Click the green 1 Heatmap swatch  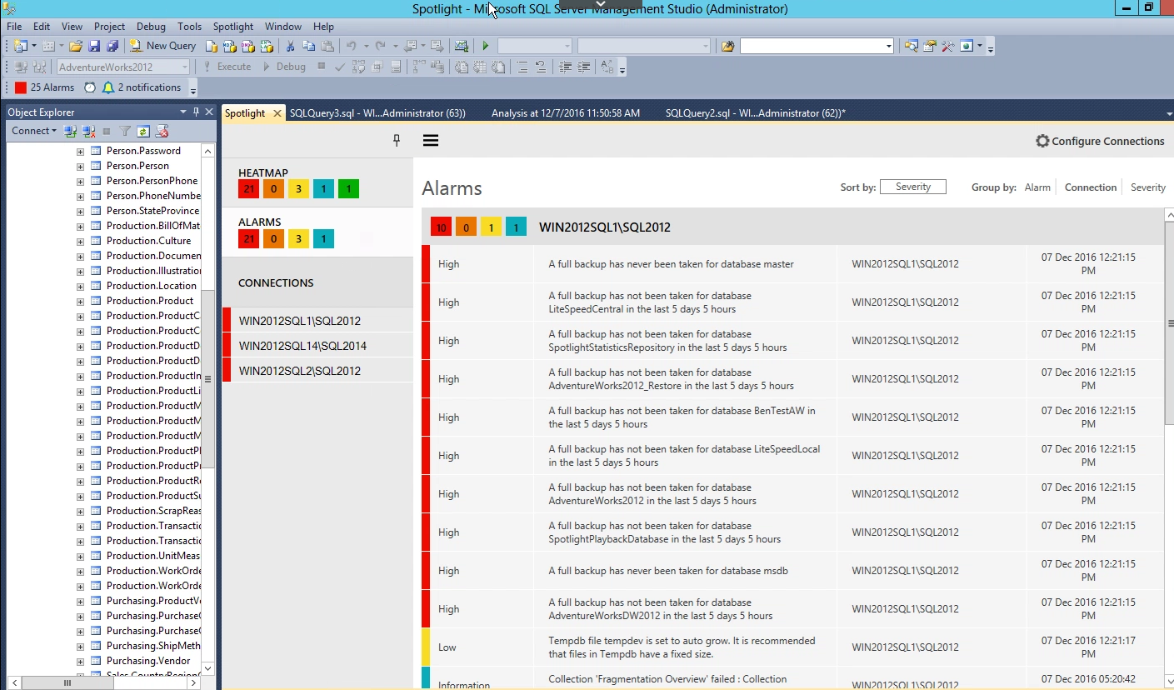click(348, 189)
